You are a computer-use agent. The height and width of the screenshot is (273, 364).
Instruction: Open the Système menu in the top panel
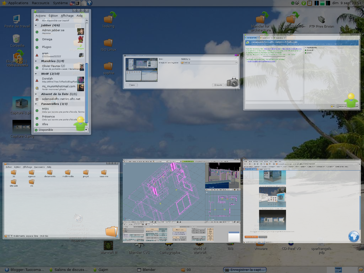(x=60, y=3)
